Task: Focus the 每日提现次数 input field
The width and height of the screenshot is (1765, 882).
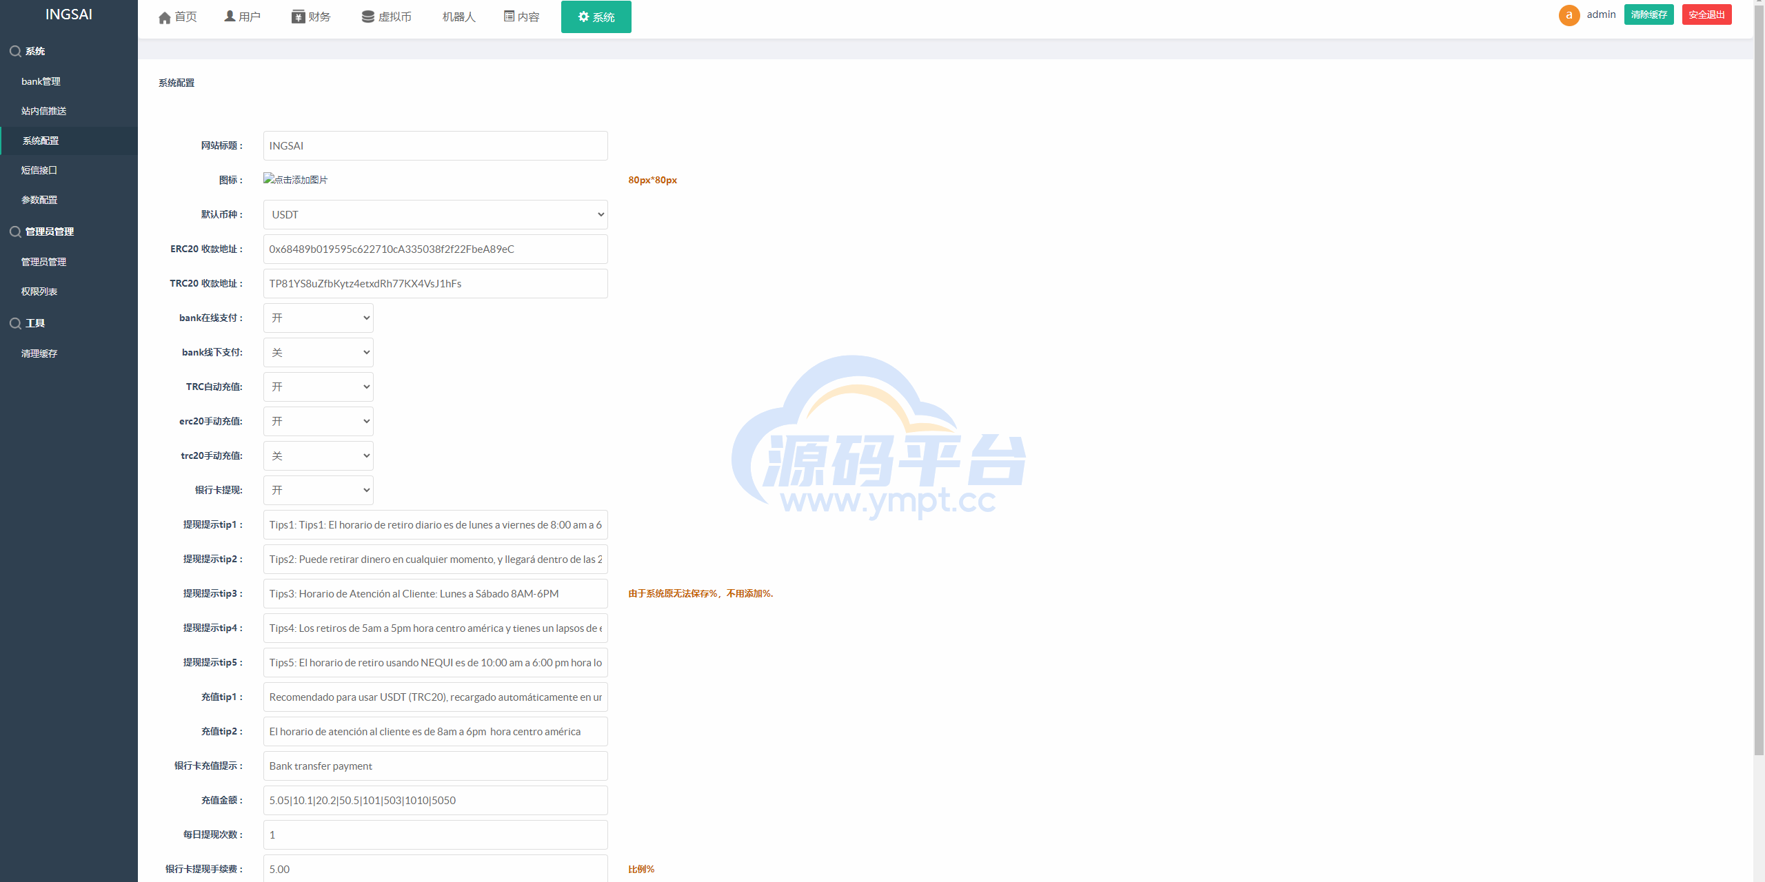Action: [436, 834]
